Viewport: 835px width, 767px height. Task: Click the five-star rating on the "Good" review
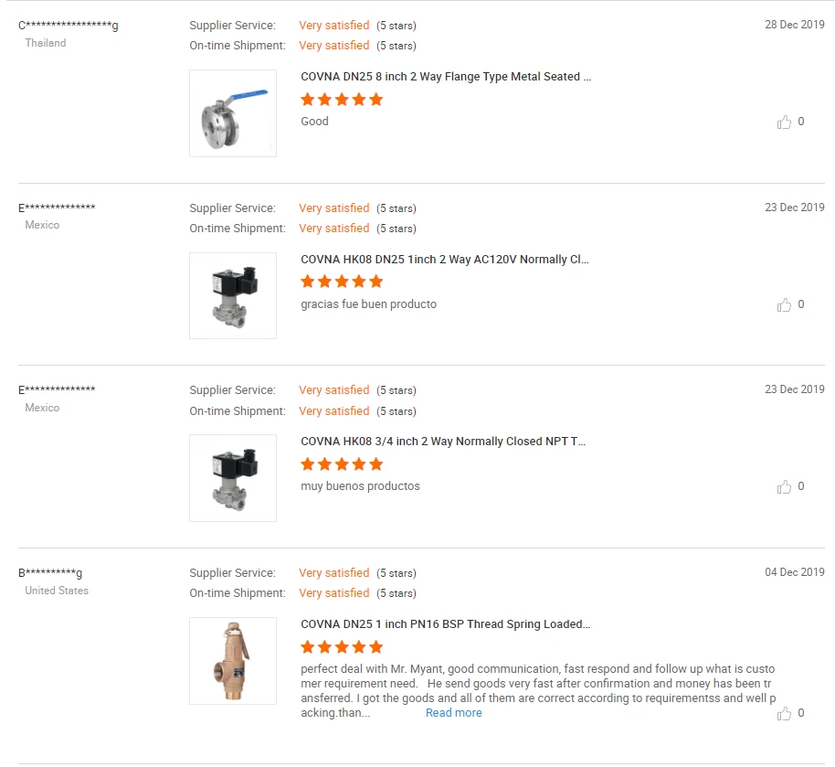[x=342, y=99]
